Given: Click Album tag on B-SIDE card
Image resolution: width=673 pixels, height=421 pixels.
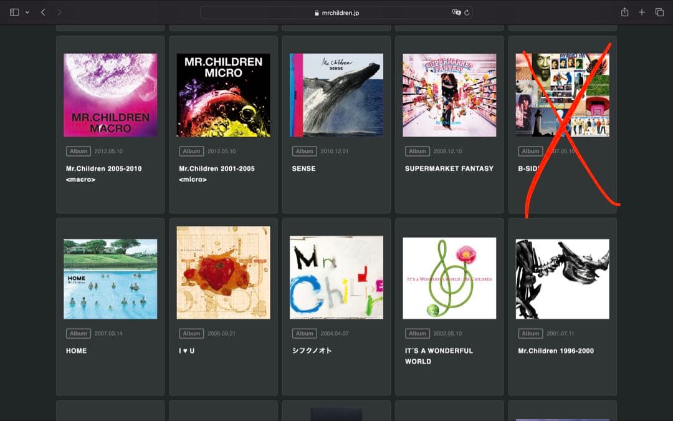Looking at the screenshot, I should [530, 151].
